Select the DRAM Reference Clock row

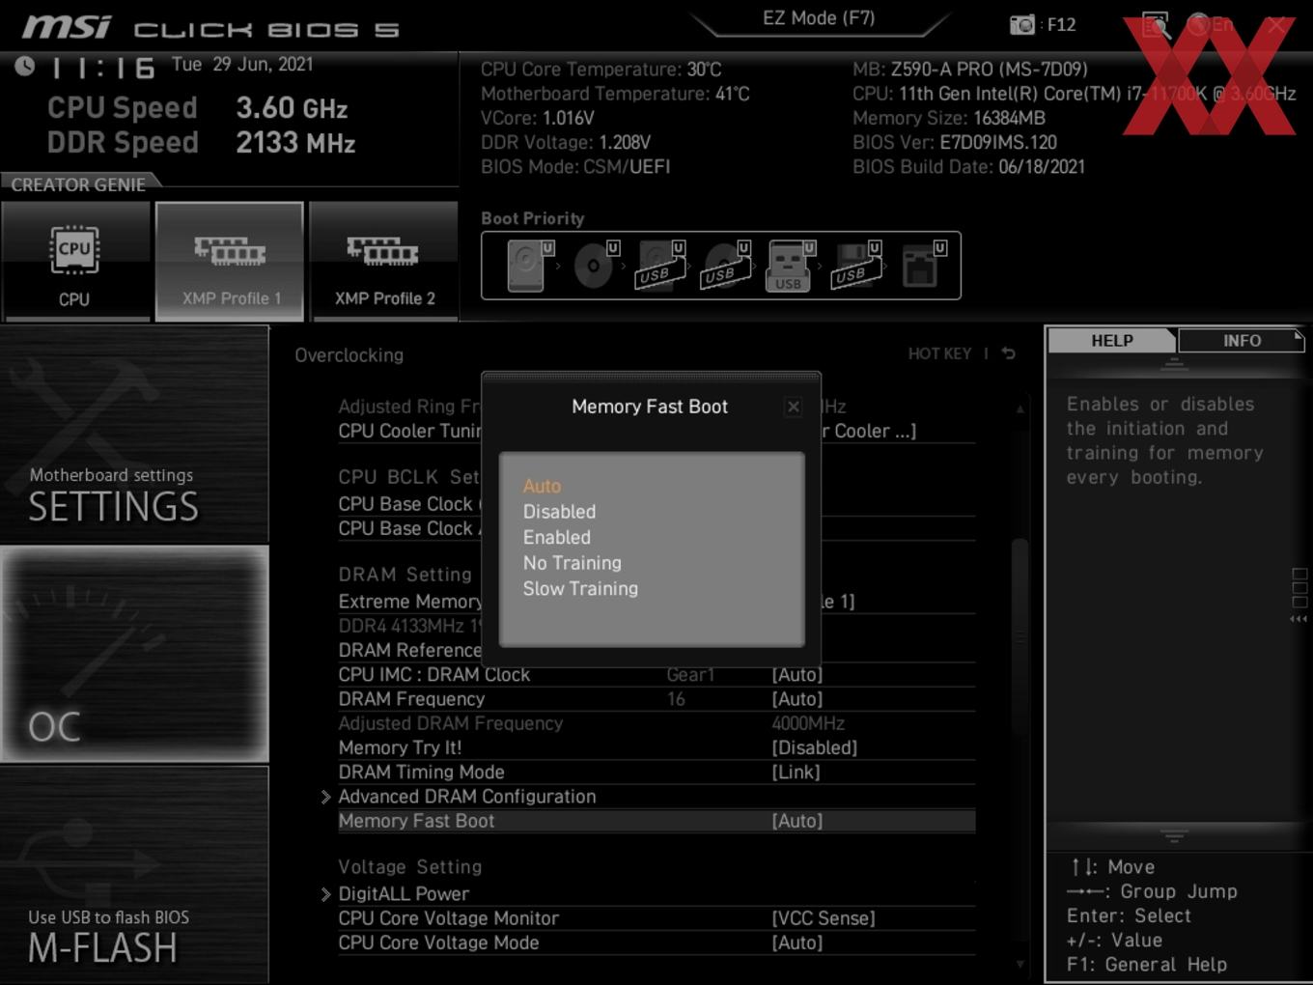point(656,650)
